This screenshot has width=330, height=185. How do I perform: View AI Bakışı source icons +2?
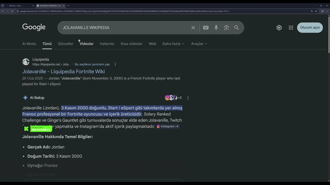pos(173,98)
